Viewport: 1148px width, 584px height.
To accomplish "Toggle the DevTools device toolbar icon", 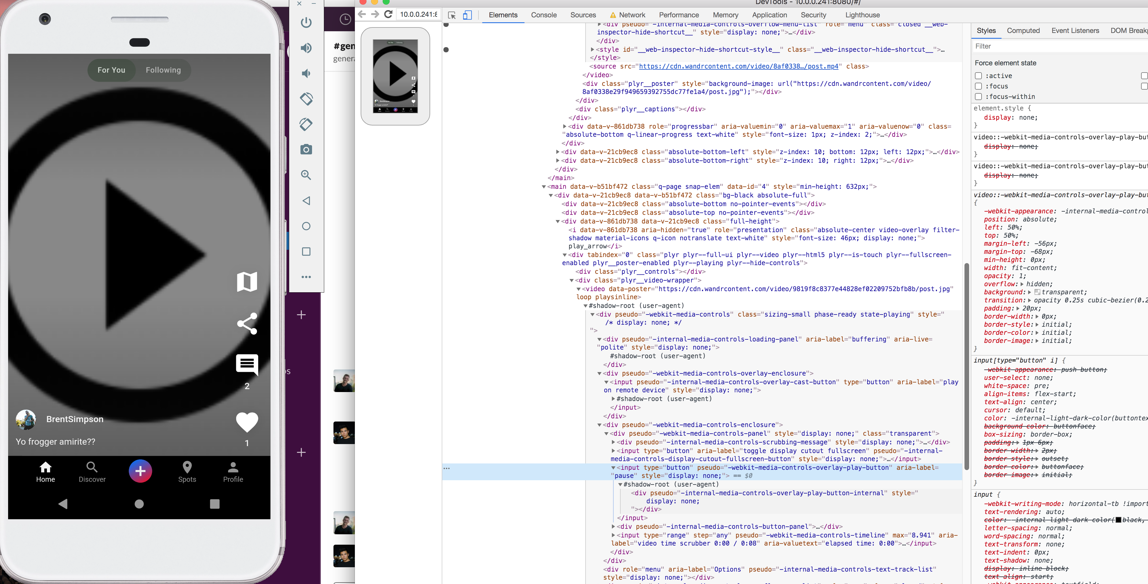I will coord(467,15).
